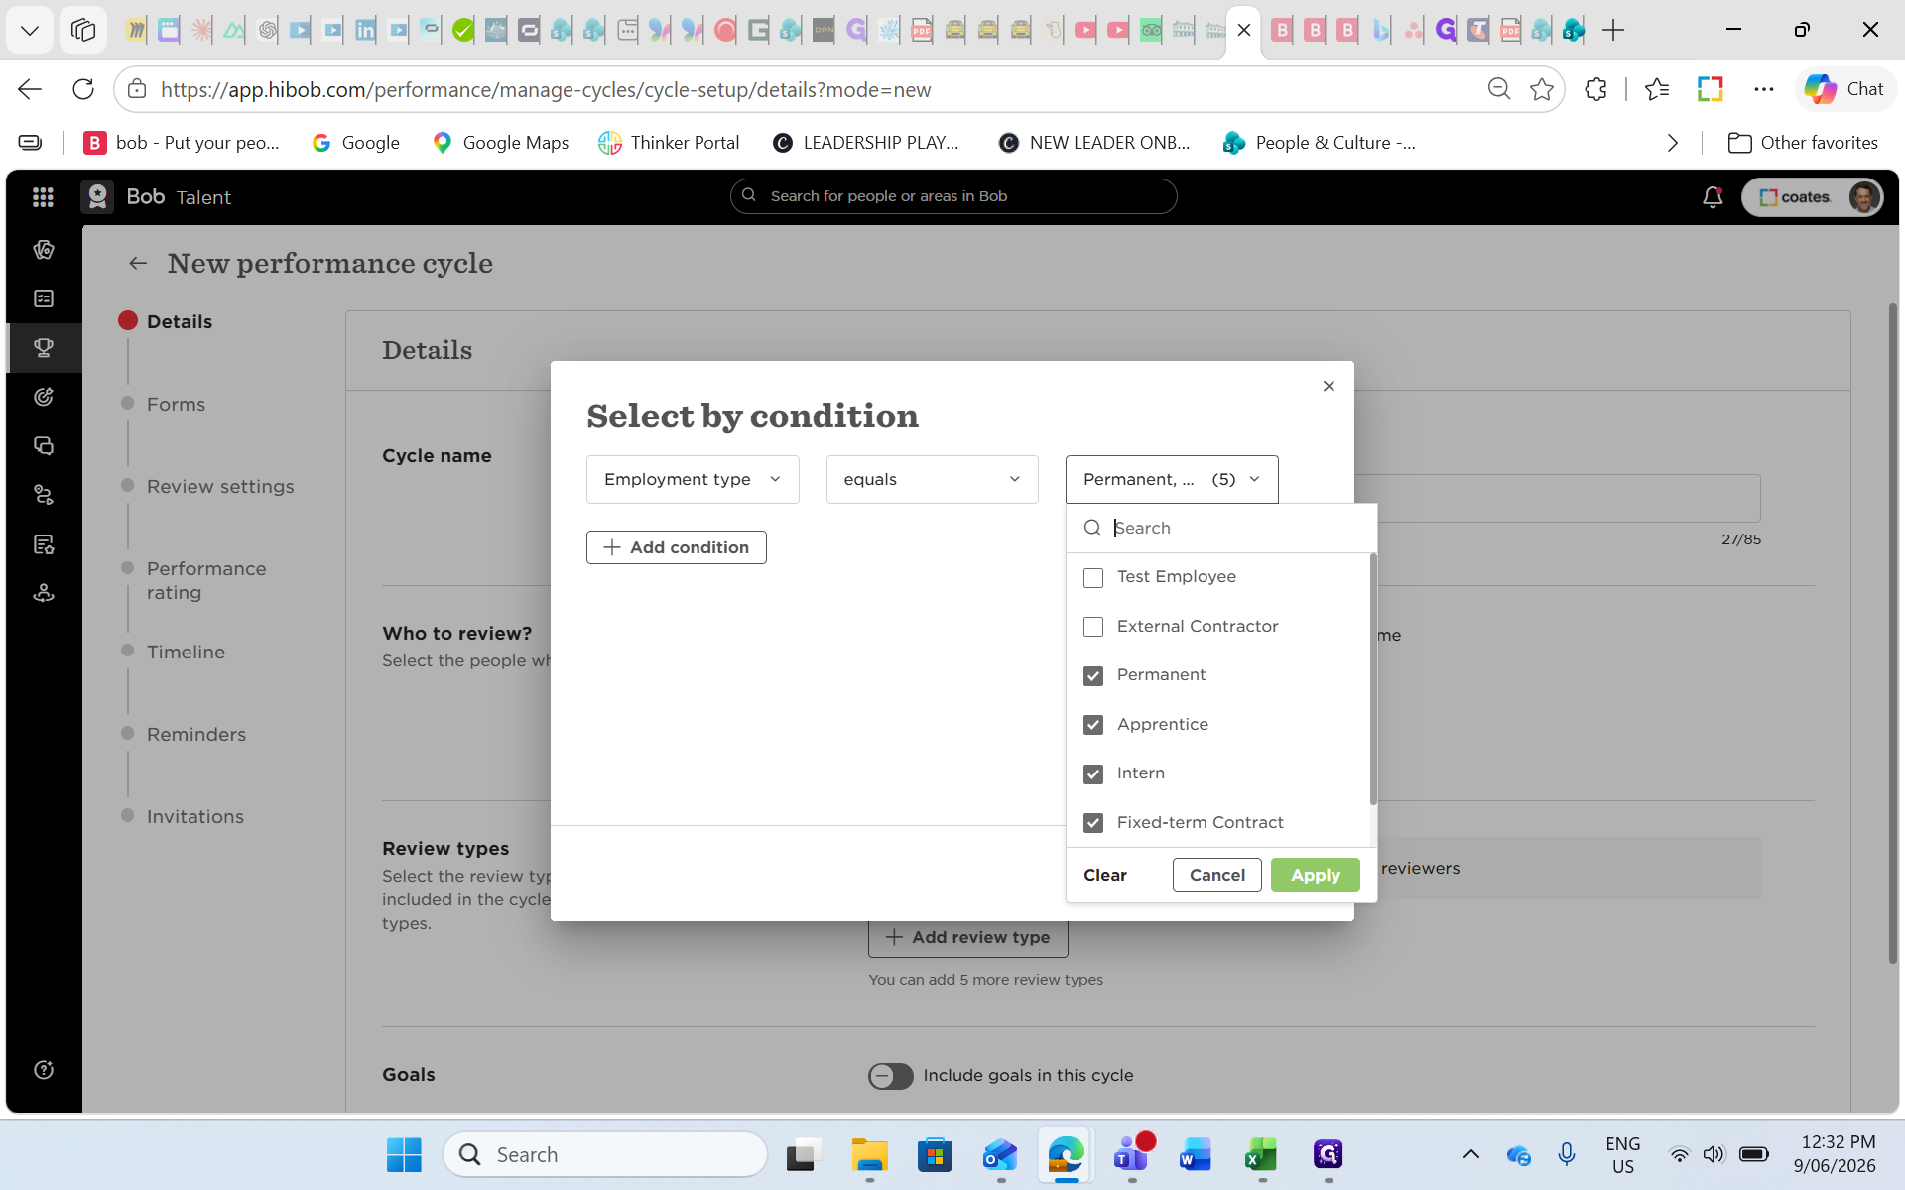Go to Reminders step
This screenshot has width=1905, height=1190.
click(x=196, y=735)
